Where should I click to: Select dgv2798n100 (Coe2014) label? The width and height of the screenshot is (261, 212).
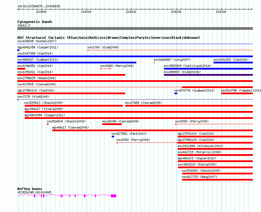coord(196,140)
